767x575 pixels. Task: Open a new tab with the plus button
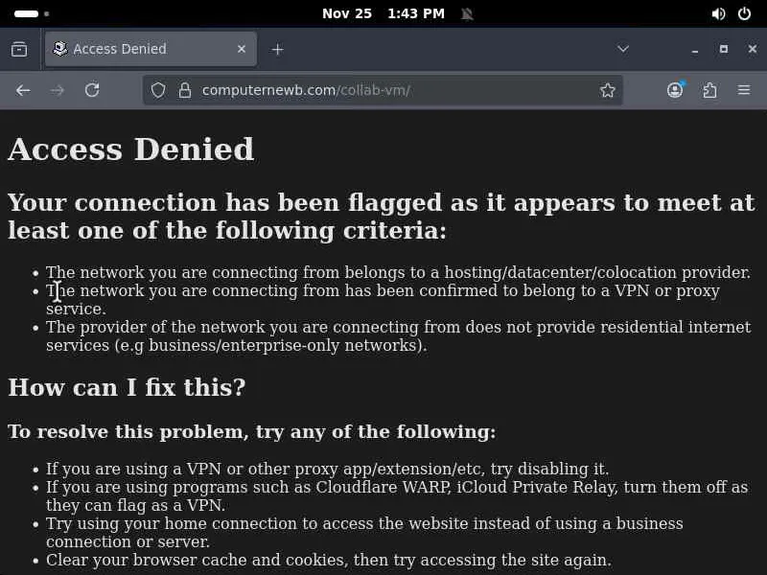[x=277, y=49]
